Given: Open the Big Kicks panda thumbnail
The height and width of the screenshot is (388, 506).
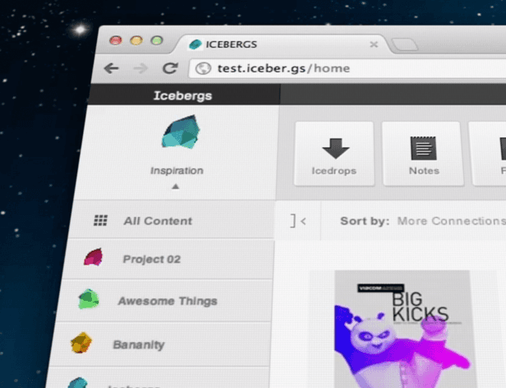Looking at the screenshot, I should 404,329.
